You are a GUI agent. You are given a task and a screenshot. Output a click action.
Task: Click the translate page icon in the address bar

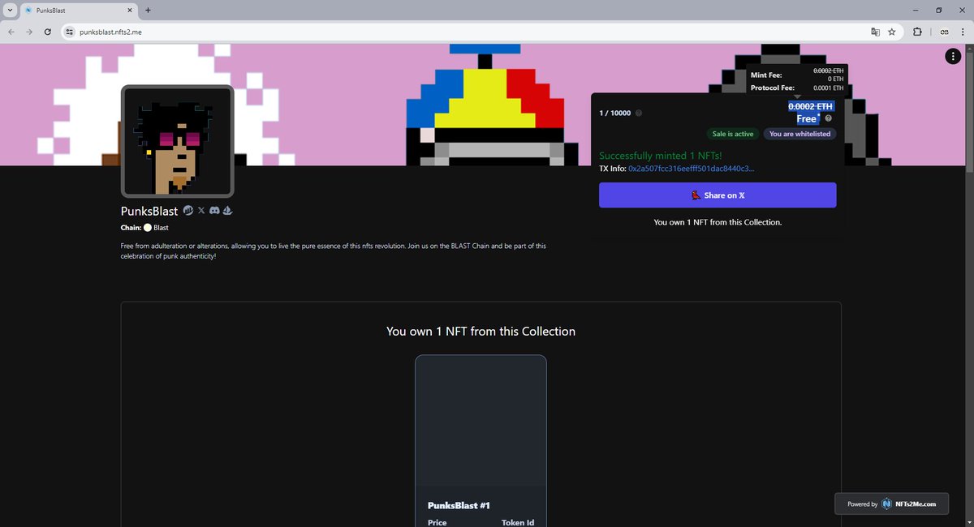click(875, 32)
